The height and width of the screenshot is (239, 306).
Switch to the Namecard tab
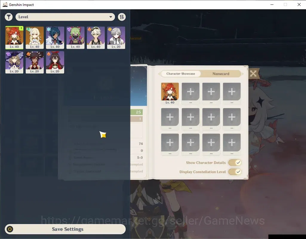click(221, 74)
